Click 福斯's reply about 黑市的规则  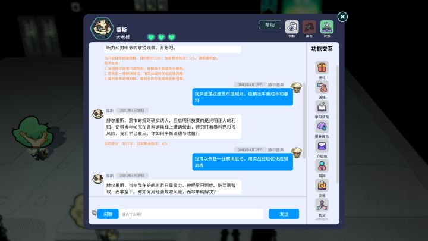pyautogui.click(x=172, y=127)
